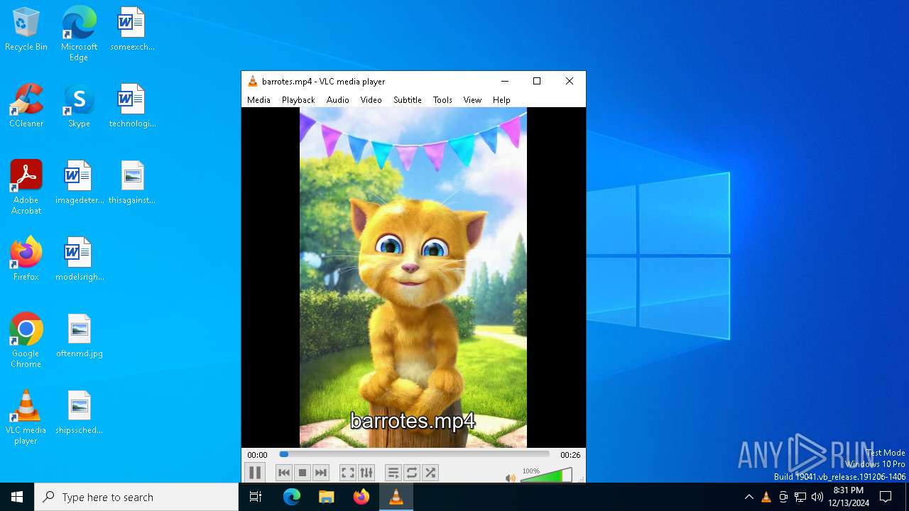Launch Edge from the taskbar

[292, 497]
